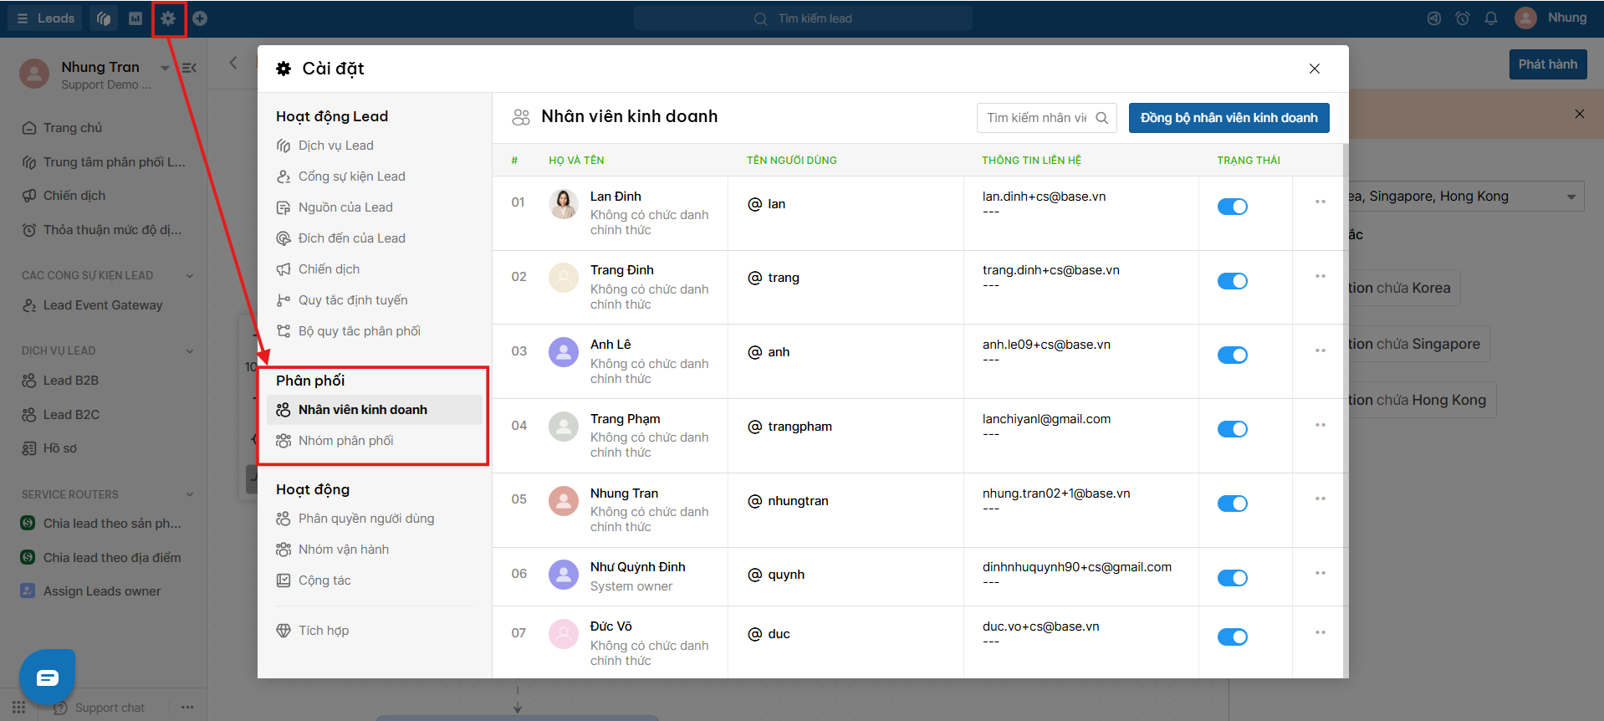
Task: Open the settings gear in top bar
Action: click(168, 18)
